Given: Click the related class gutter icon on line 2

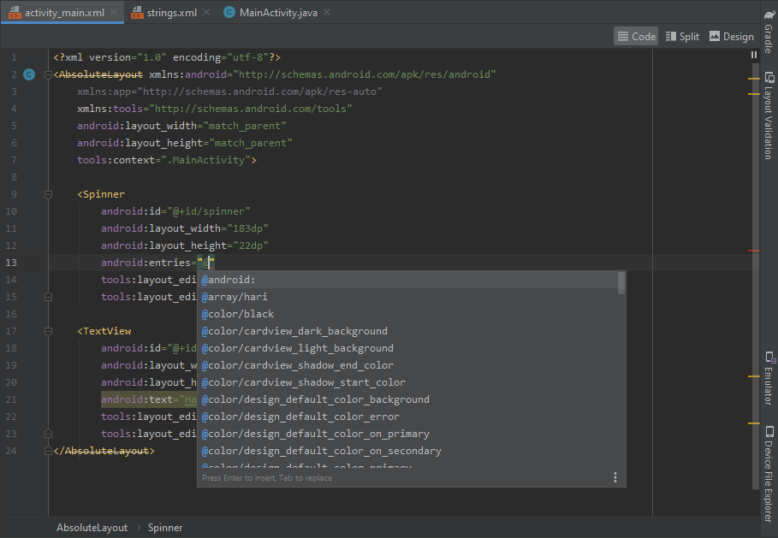Looking at the screenshot, I should pyautogui.click(x=29, y=74).
